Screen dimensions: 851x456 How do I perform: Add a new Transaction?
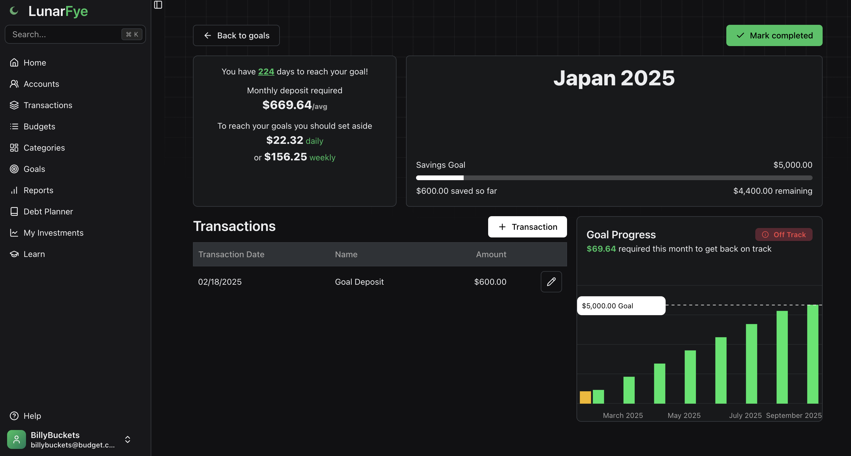click(527, 227)
